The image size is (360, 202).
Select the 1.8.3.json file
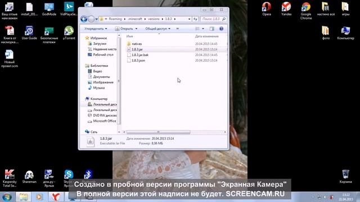click(138, 61)
